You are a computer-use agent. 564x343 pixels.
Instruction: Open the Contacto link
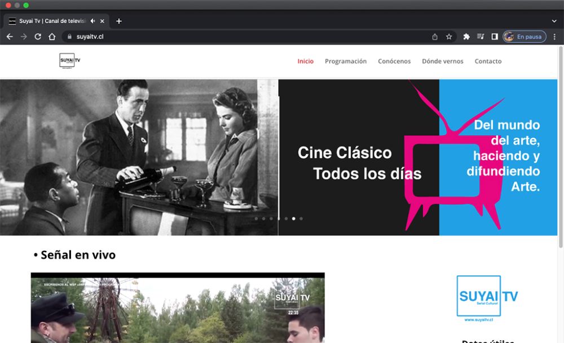click(488, 61)
